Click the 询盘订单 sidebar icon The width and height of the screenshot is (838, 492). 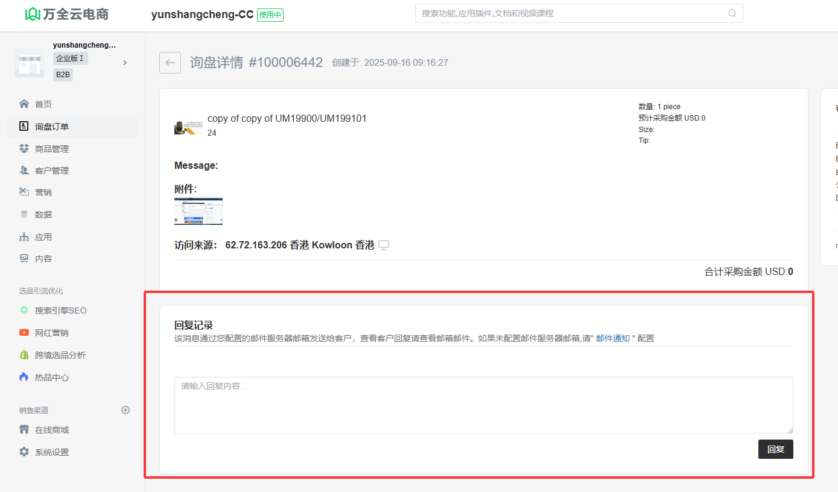[x=24, y=126]
